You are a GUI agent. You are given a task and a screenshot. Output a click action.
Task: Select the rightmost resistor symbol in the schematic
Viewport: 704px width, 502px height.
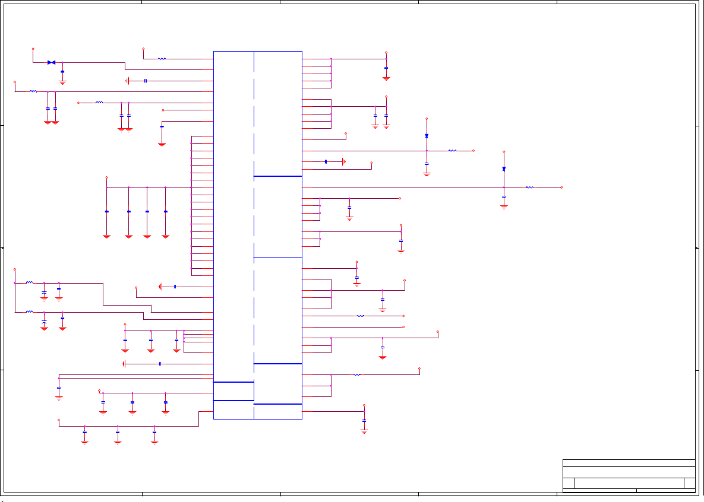coord(530,188)
